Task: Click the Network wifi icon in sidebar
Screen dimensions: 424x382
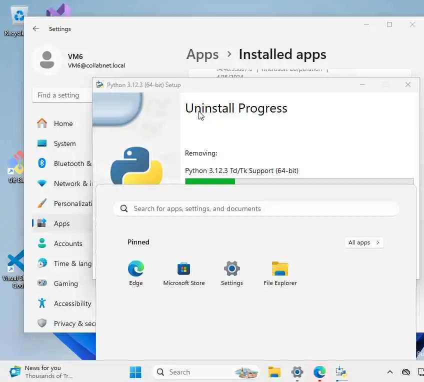Action: coord(42,183)
